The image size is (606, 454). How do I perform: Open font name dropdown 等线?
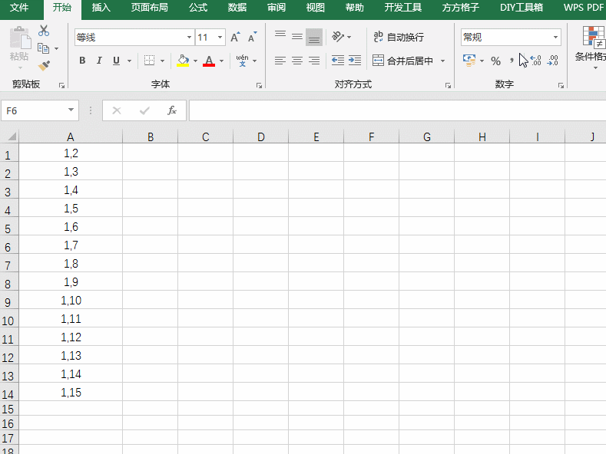(x=189, y=38)
